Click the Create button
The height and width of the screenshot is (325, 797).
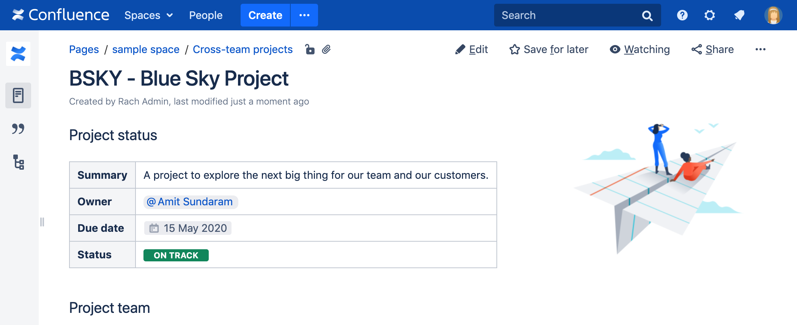tap(265, 15)
